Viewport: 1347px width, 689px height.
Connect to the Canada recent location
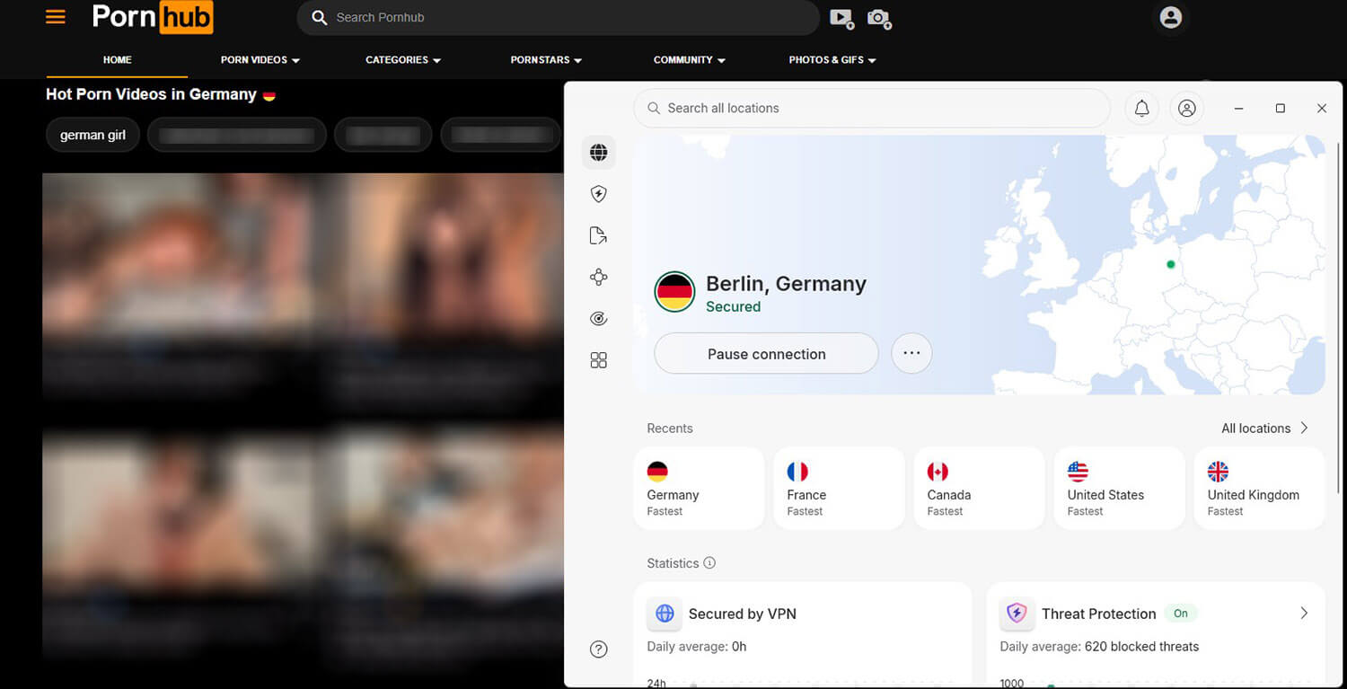(x=979, y=489)
